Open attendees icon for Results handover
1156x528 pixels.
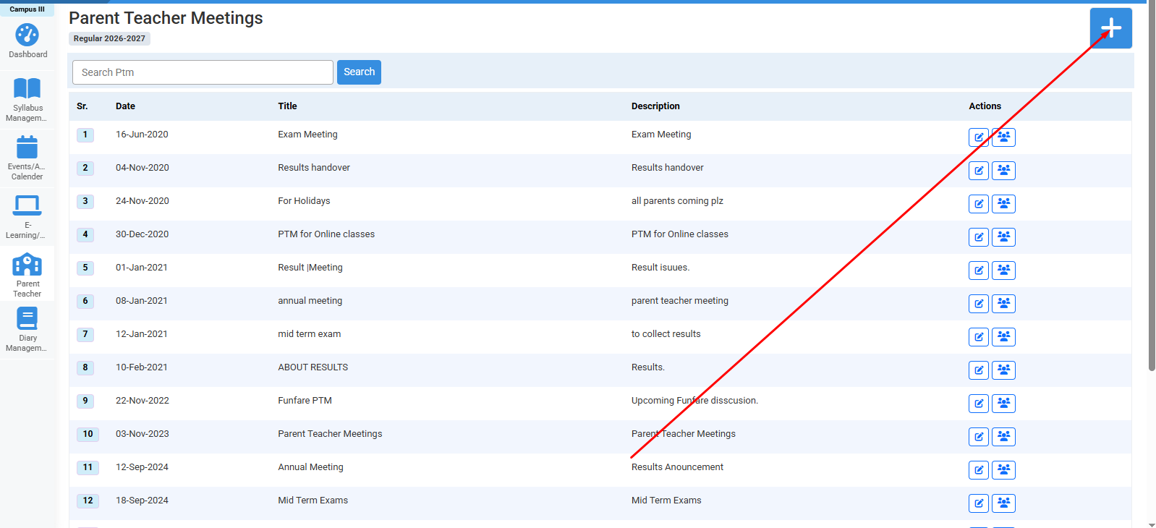point(1003,171)
